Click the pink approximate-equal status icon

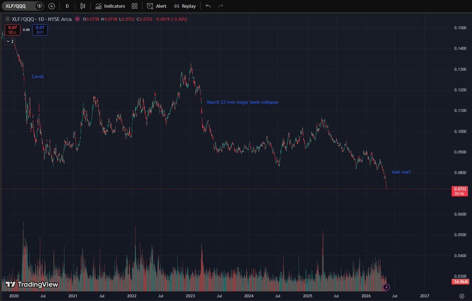[x=77, y=19]
